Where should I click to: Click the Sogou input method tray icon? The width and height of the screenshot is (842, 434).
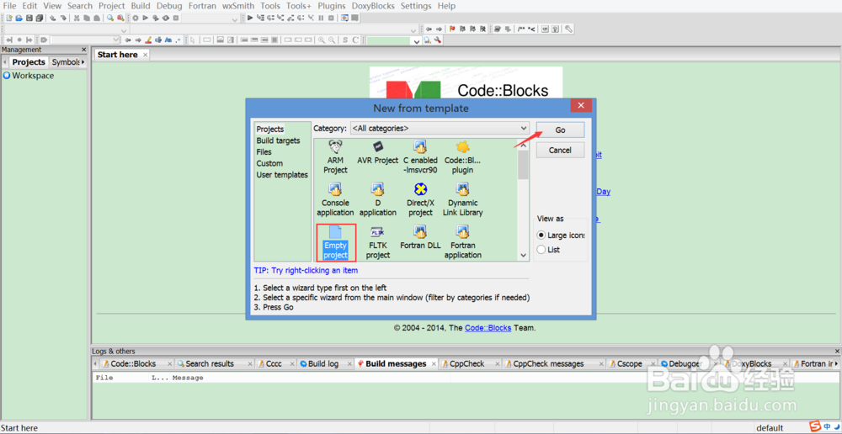coord(815,426)
